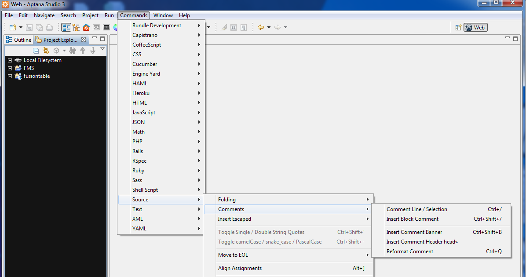Click the Print icon in toolbar

(x=49, y=28)
